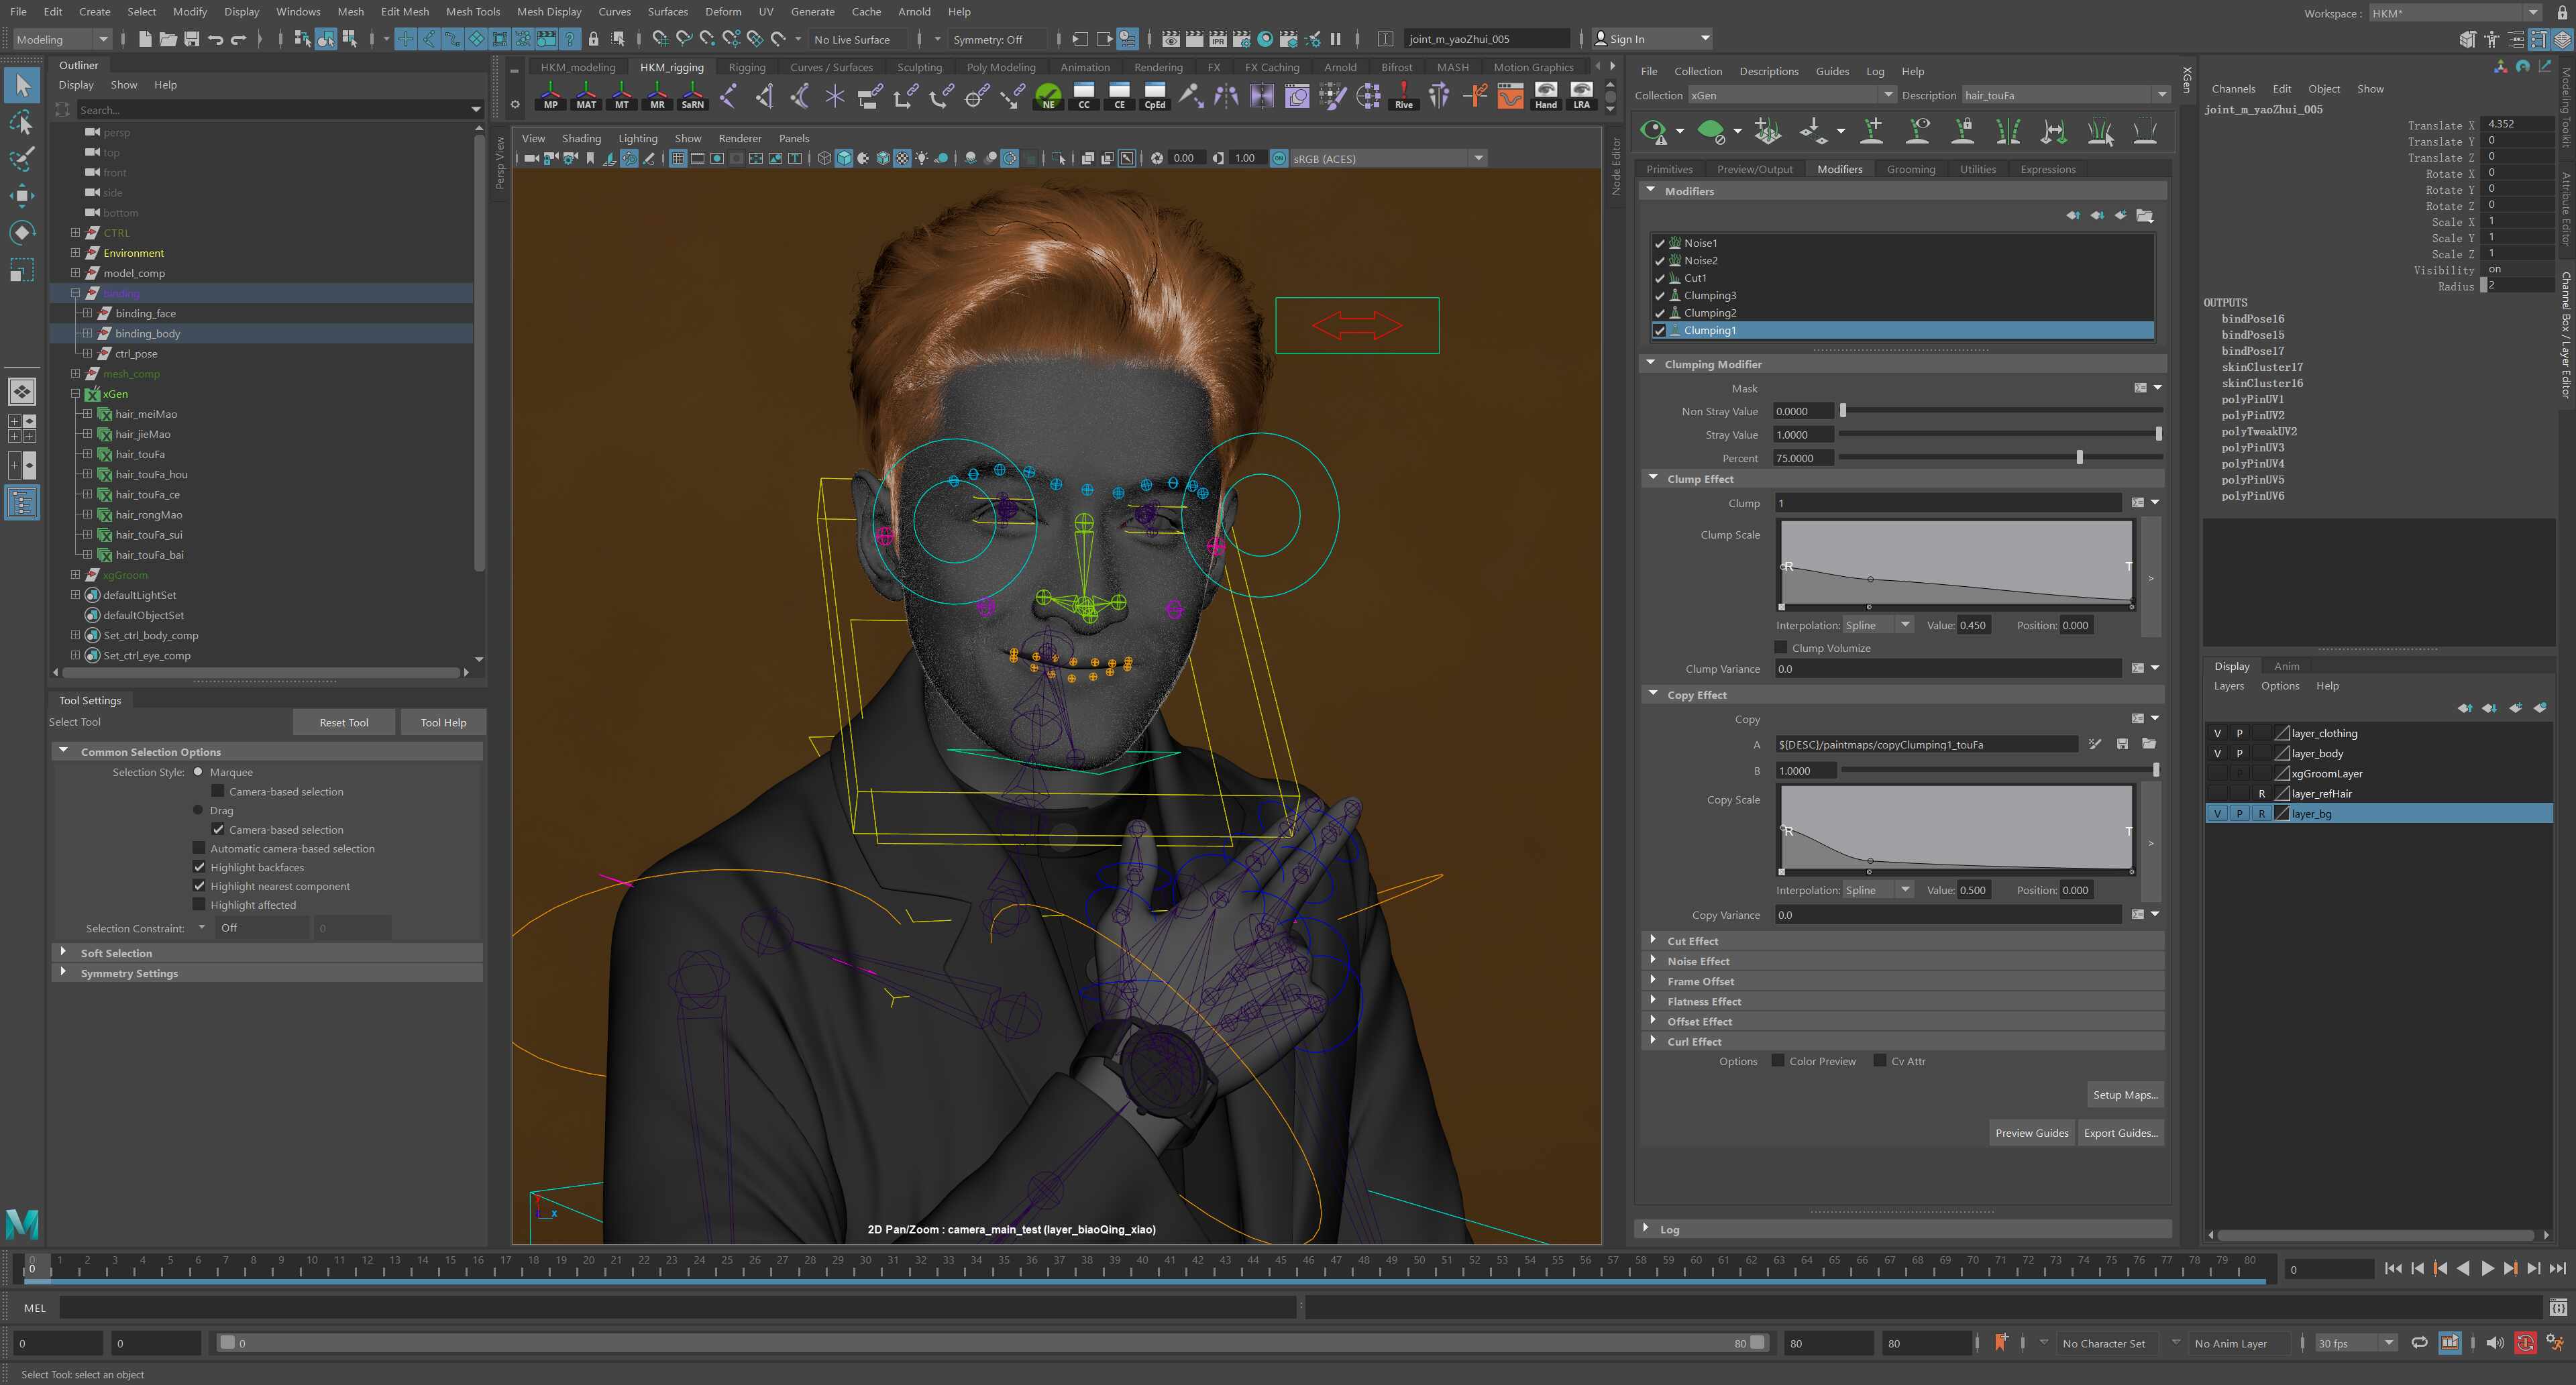Click the NE shelf button
Screen dimensions: 2576x1385
pos(1048,95)
